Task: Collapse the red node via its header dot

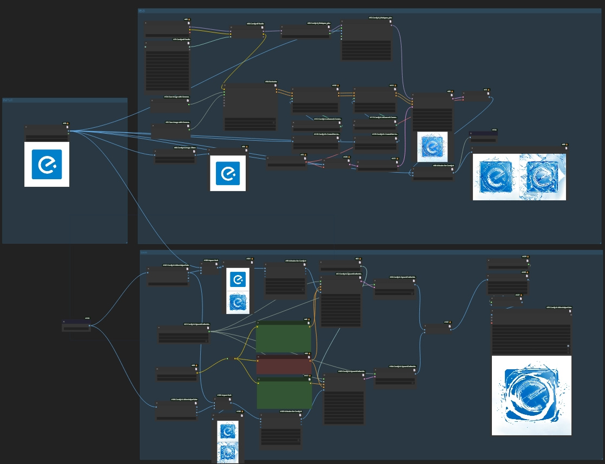Action: tap(259, 357)
